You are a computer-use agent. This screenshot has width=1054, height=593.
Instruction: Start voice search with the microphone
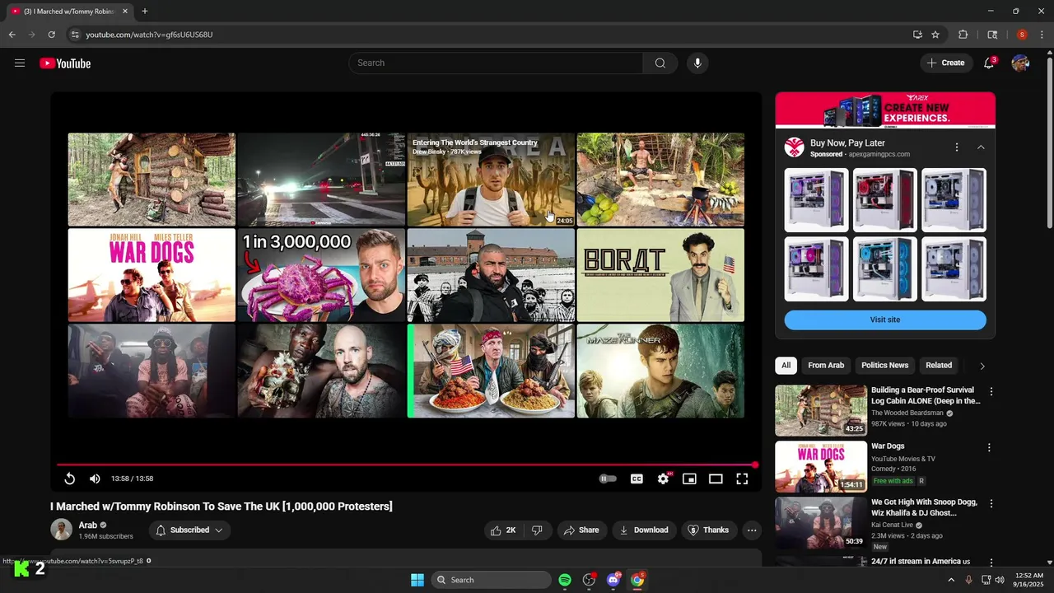click(697, 63)
